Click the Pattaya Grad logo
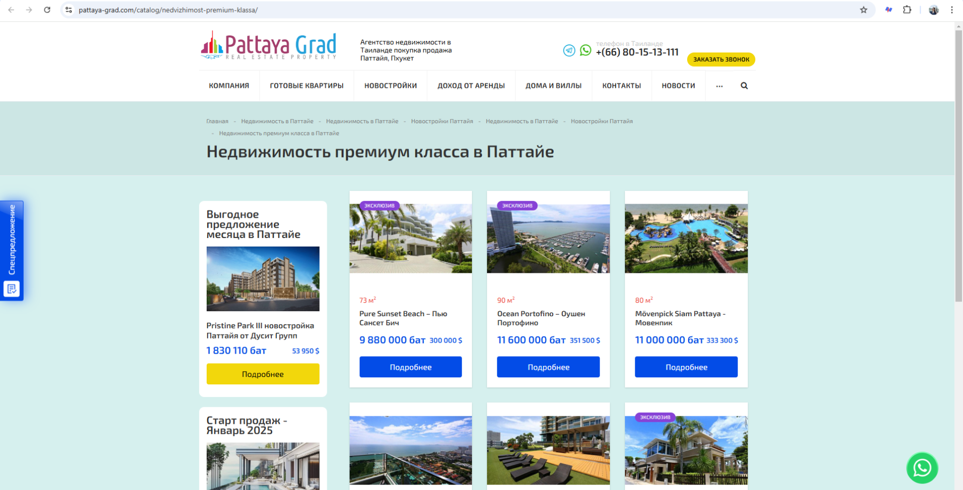The height and width of the screenshot is (490, 963). (x=268, y=45)
